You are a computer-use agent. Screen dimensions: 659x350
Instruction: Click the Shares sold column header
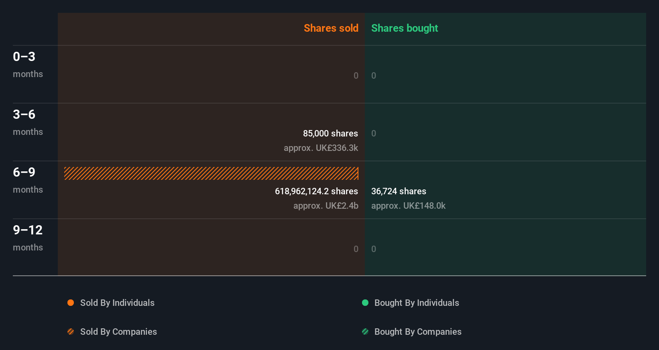click(331, 28)
